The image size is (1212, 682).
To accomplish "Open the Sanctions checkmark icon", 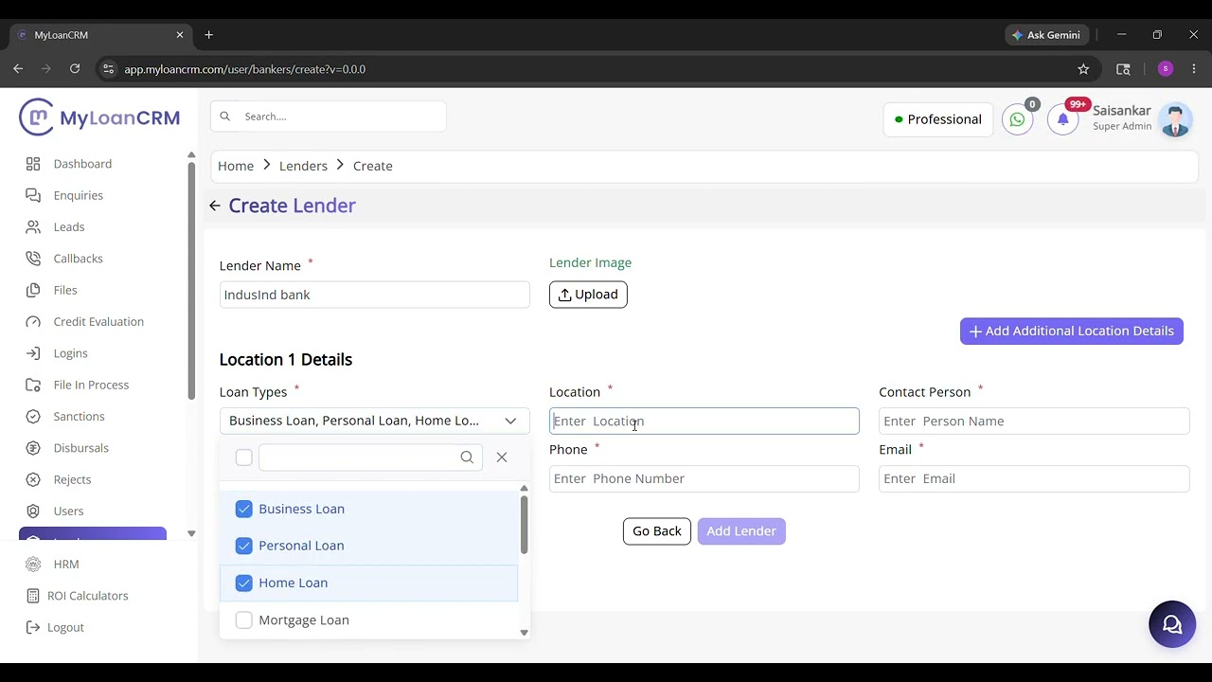I will click(x=33, y=417).
